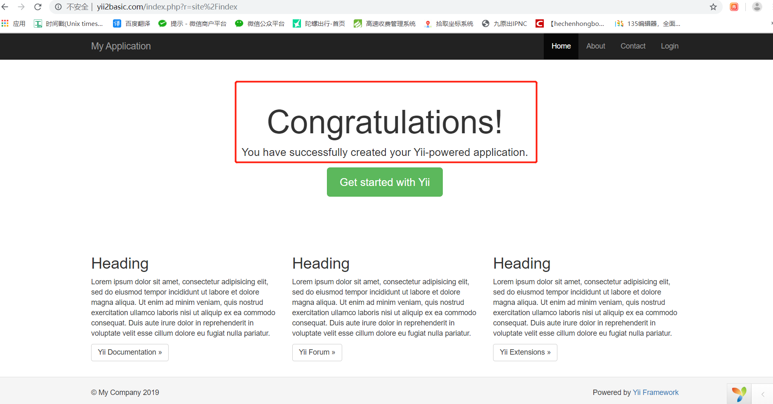The image size is (773, 404).
Task: Open the Contact nav item
Action: 633,46
